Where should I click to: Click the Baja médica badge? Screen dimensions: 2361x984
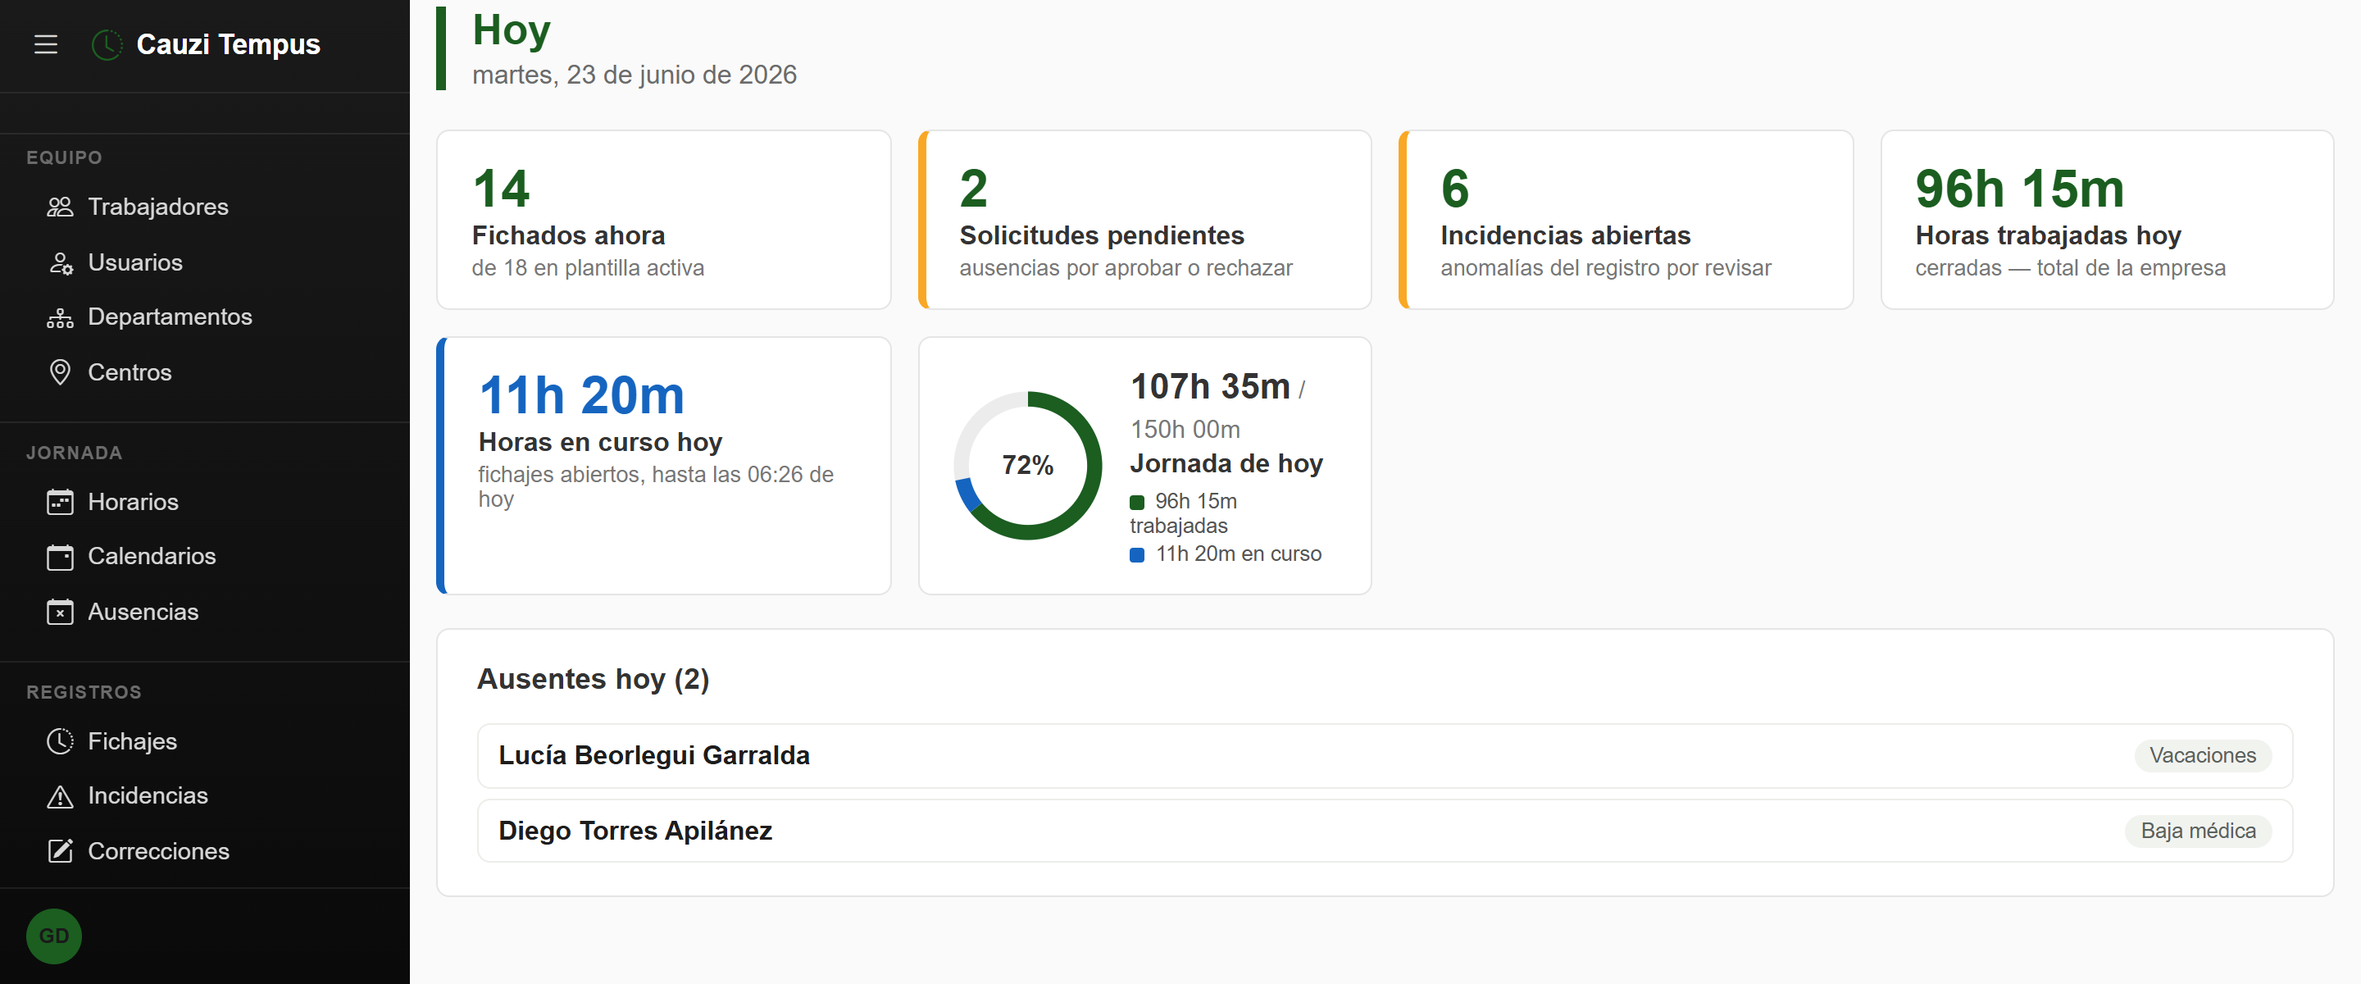pyautogui.click(x=2198, y=831)
